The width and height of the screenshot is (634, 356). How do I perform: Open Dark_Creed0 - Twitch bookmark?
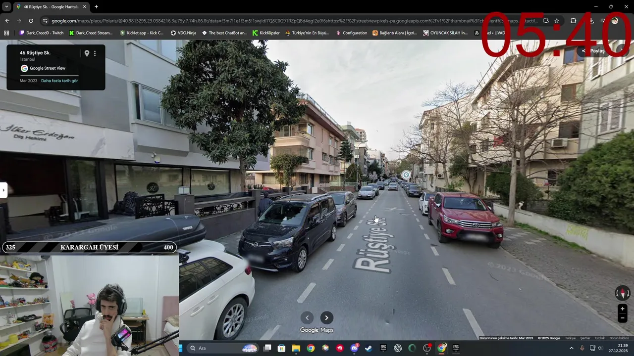pyautogui.click(x=41, y=33)
